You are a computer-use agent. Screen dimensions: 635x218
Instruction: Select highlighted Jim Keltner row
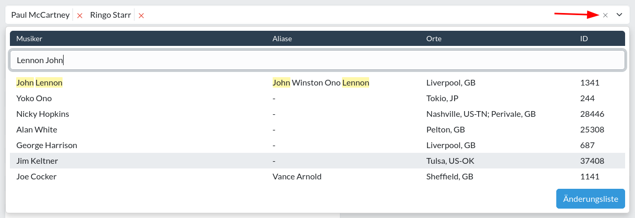click(x=317, y=161)
